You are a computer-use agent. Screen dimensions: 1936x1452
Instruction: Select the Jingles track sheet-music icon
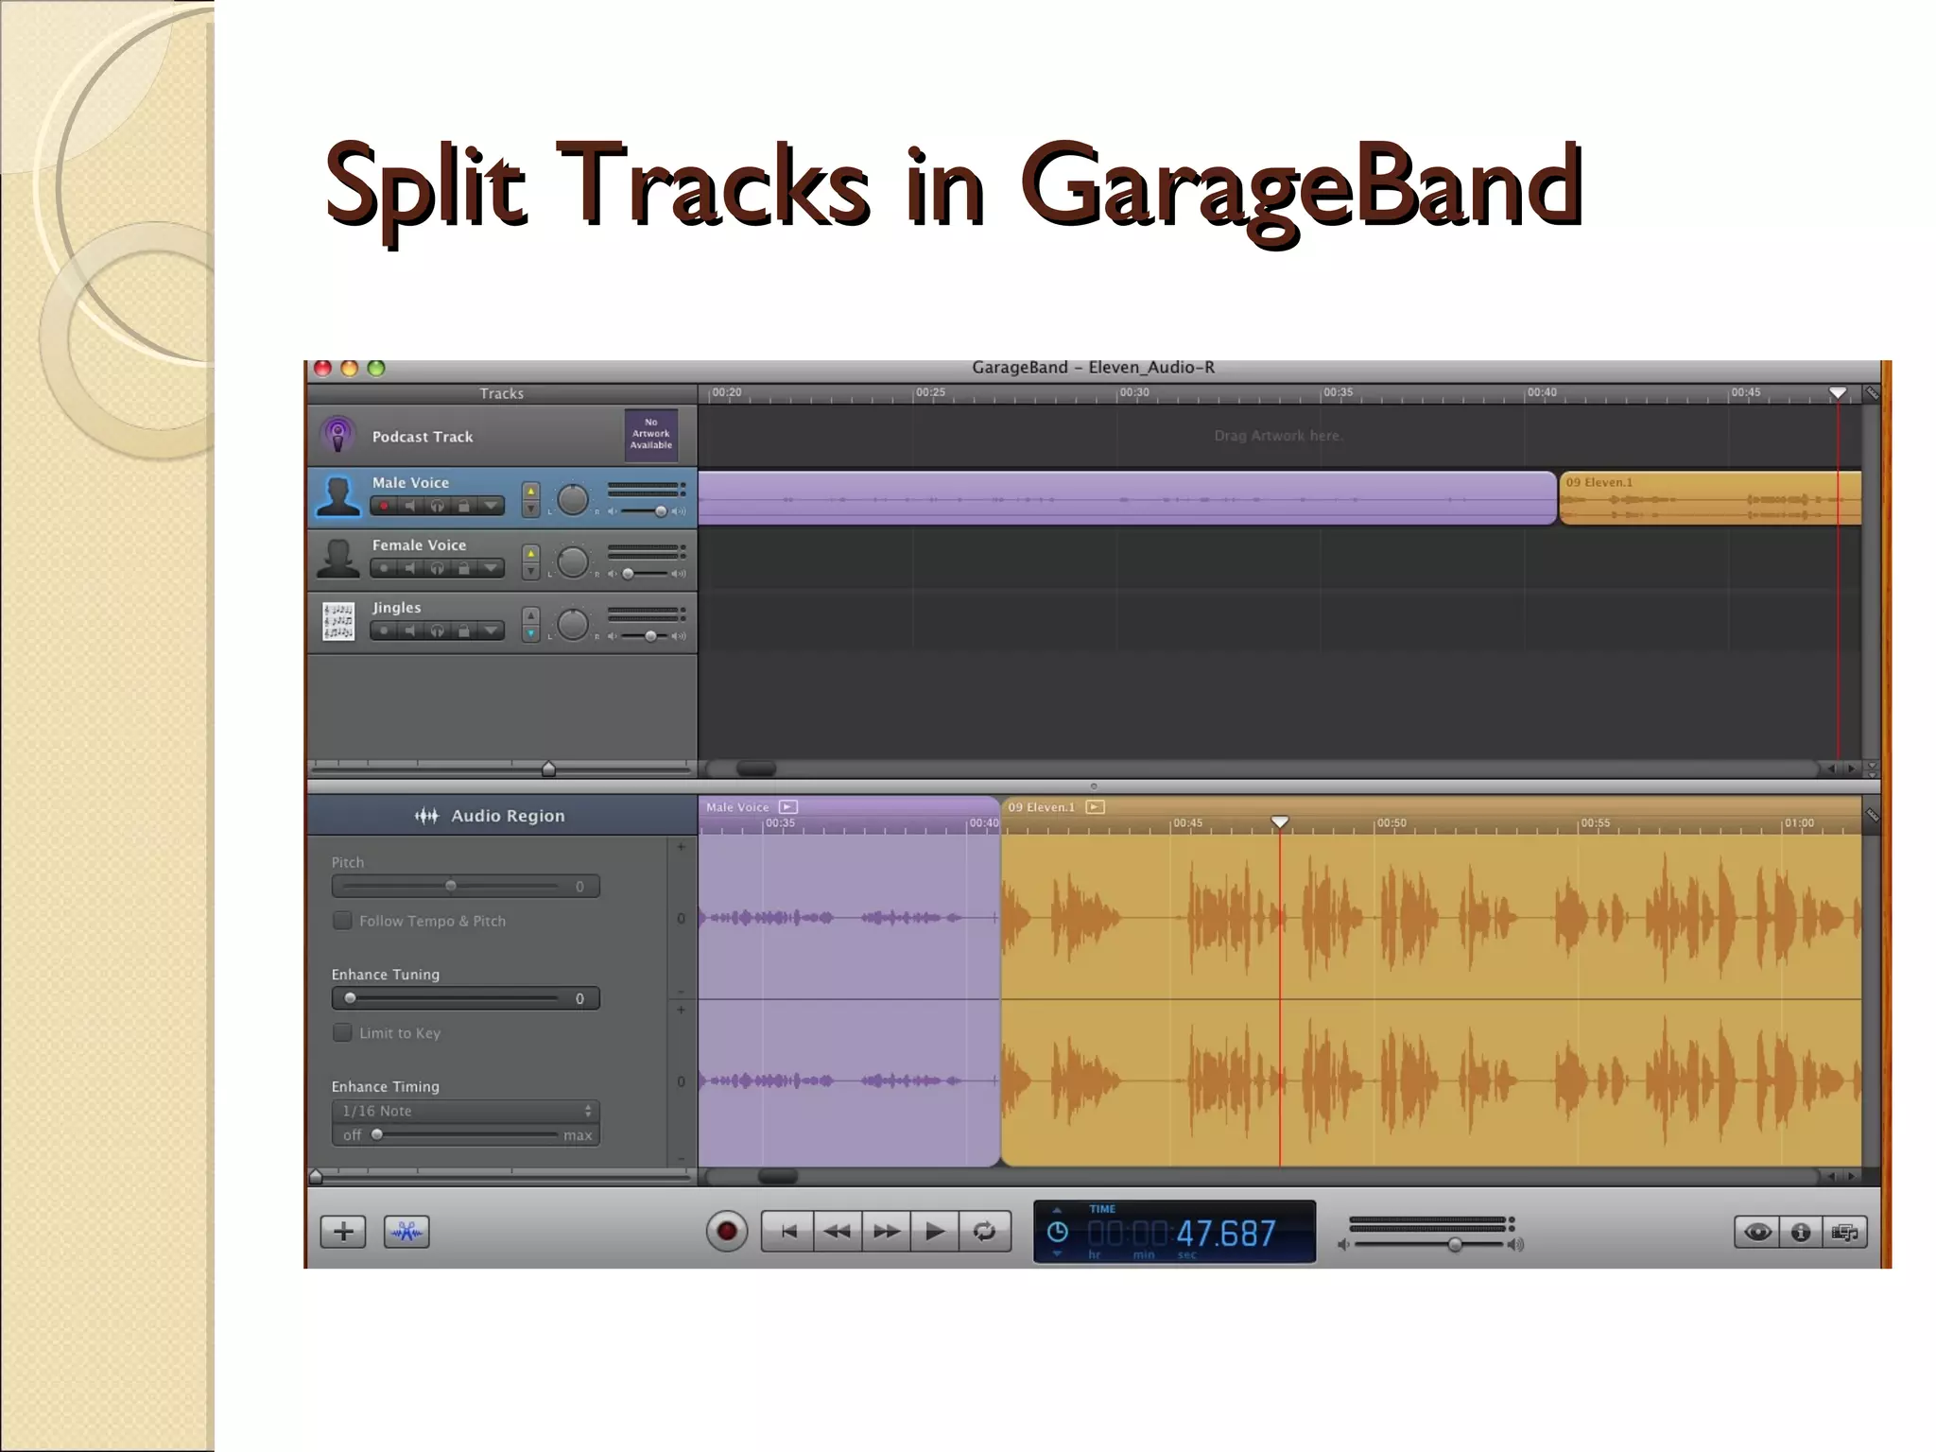[x=338, y=621]
